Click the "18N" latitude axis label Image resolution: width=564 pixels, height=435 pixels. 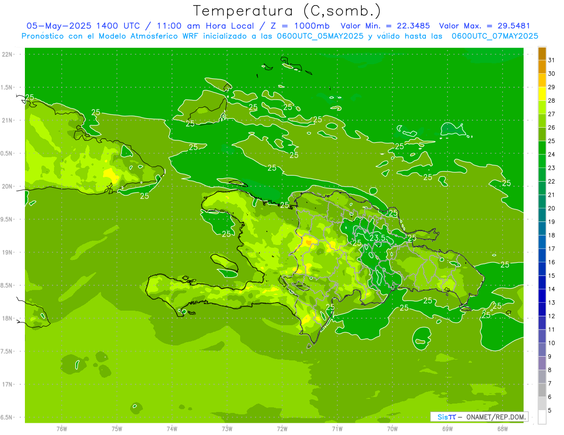[7, 318]
